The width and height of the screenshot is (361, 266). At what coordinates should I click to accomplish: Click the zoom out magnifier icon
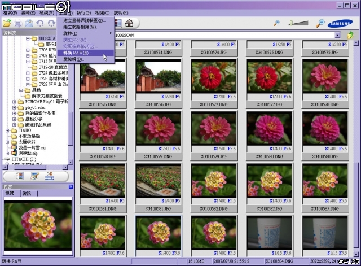pyautogui.click(x=276, y=23)
